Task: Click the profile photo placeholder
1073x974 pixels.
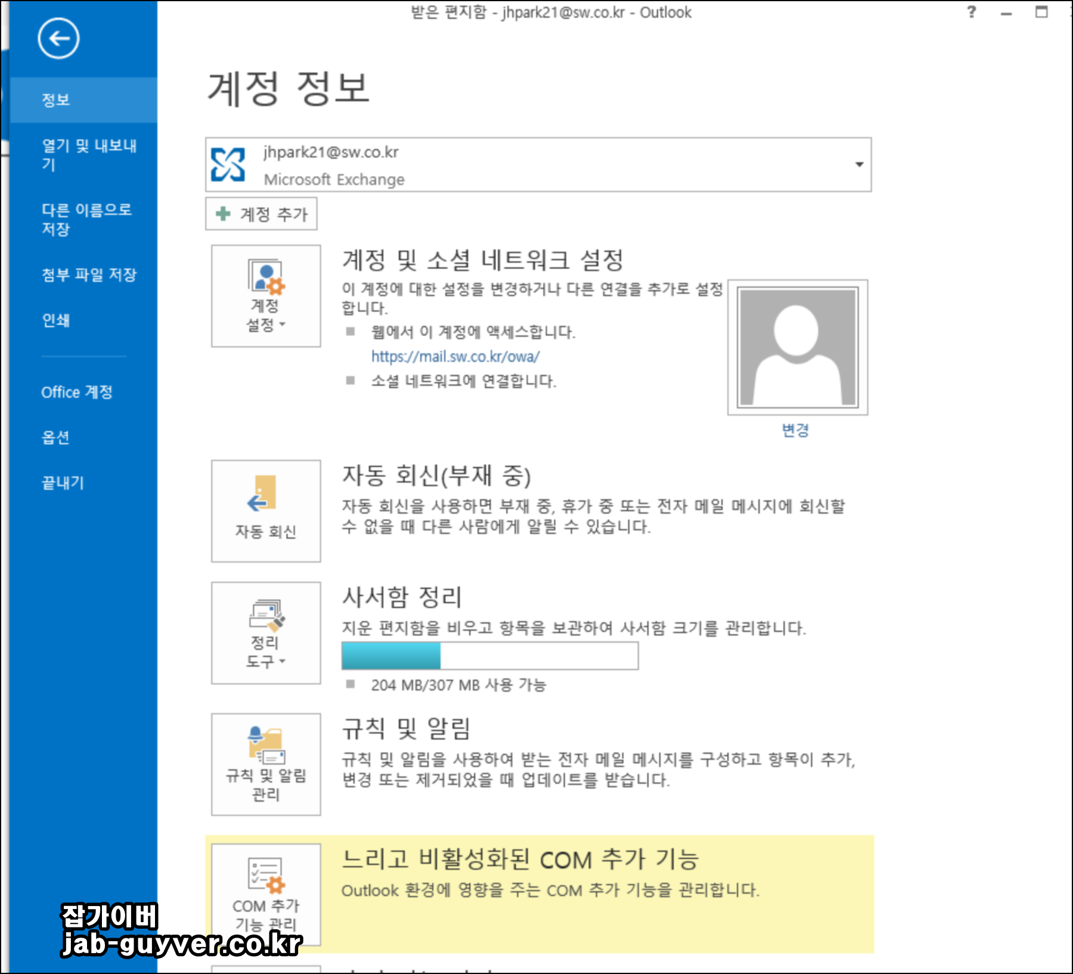Action: point(798,347)
